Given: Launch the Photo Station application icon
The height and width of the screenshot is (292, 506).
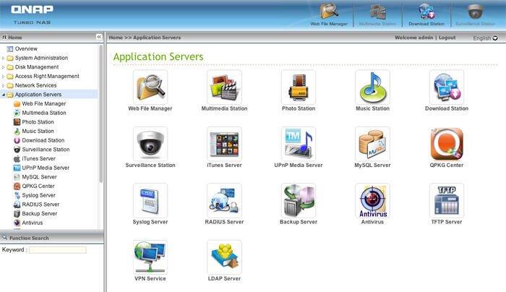Looking at the screenshot, I should (299, 87).
